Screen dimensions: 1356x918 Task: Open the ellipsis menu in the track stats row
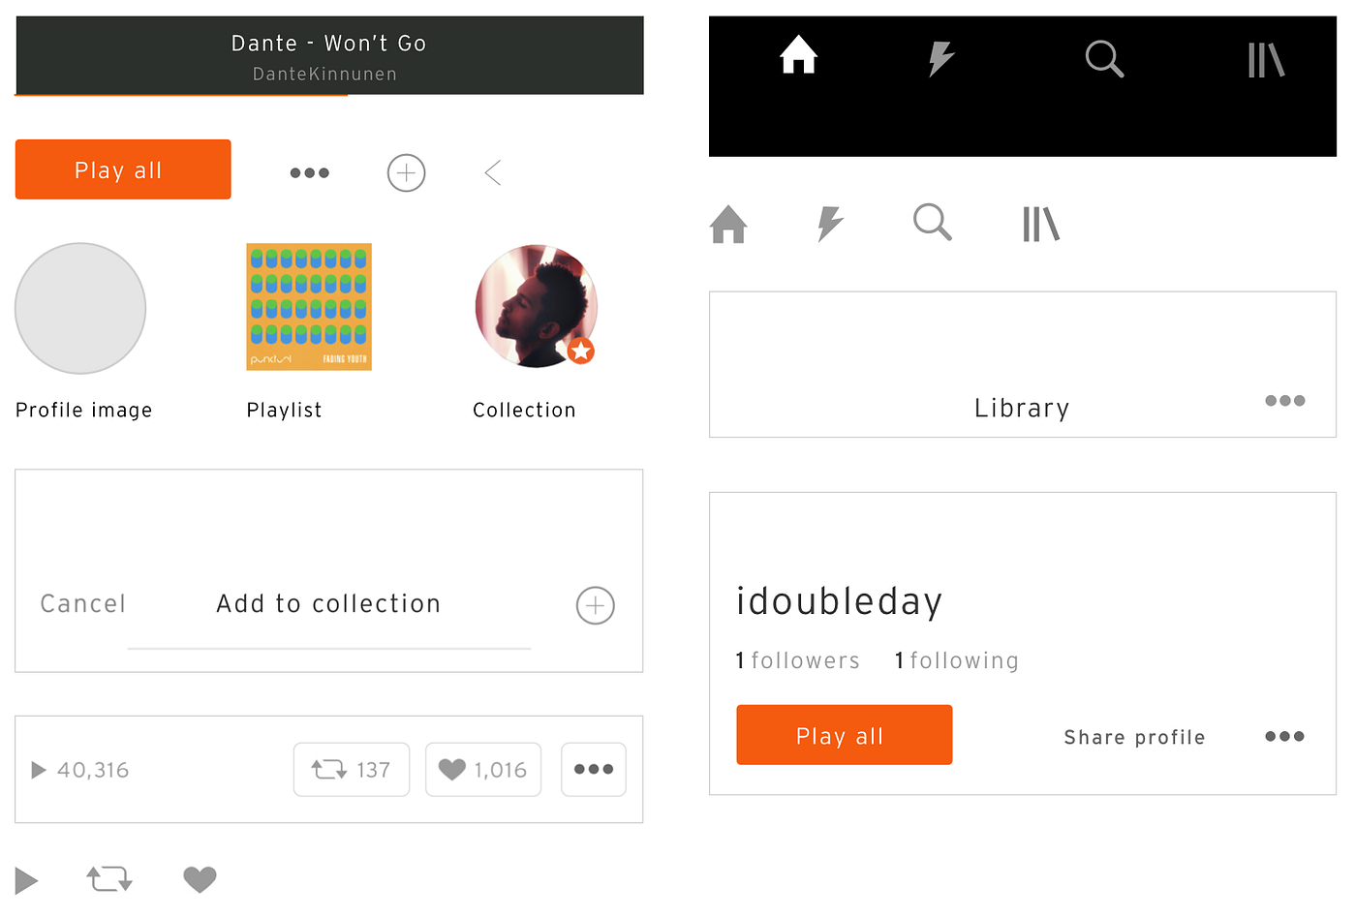coord(593,769)
